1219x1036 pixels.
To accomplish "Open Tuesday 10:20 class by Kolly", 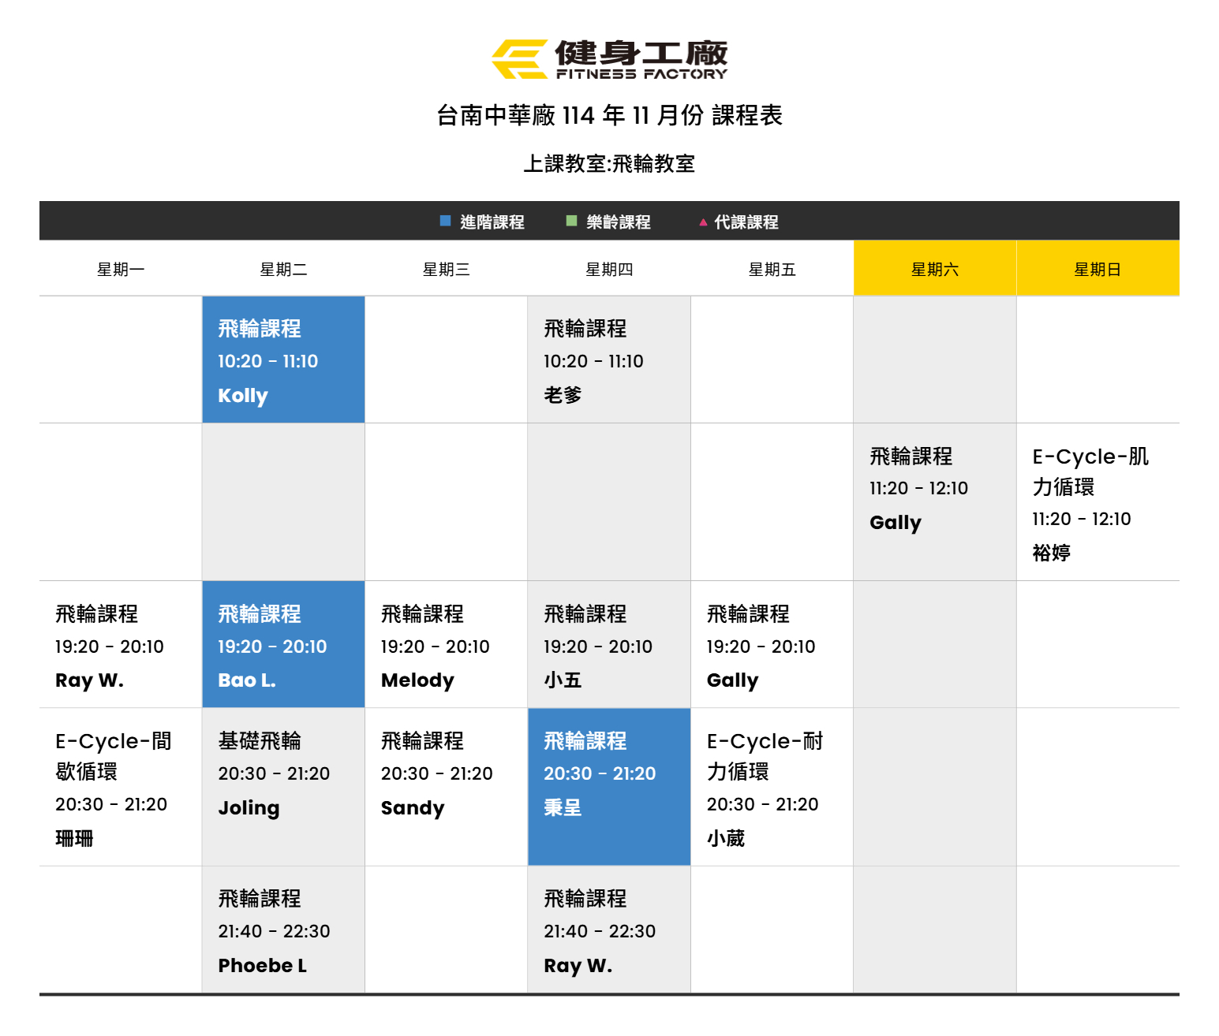I will (283, 360).
